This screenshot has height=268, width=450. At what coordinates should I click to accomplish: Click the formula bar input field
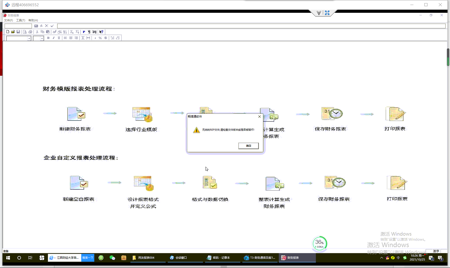[251, 26]
